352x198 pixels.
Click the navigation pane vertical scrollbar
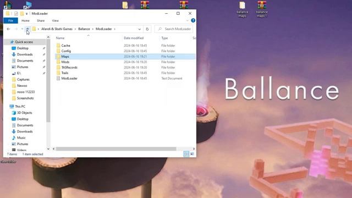point(48,81)
